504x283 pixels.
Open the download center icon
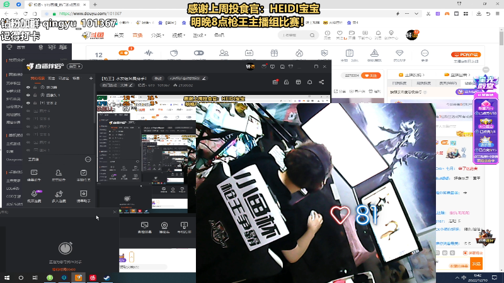[x=365, y=35]
